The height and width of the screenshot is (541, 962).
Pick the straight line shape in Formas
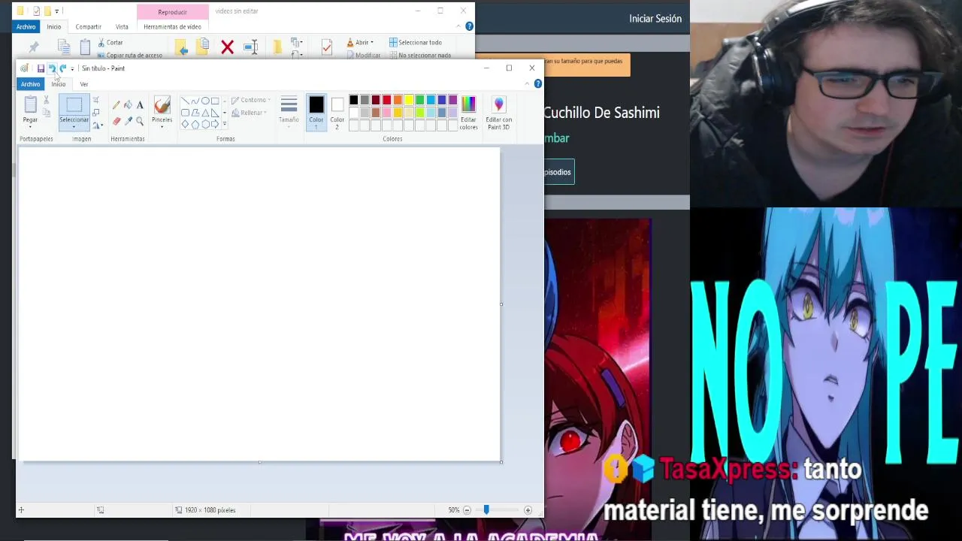(185, 101)
